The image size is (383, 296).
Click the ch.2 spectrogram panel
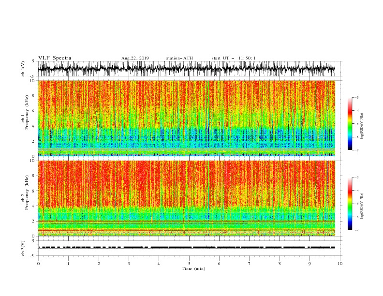click(186, 198)
